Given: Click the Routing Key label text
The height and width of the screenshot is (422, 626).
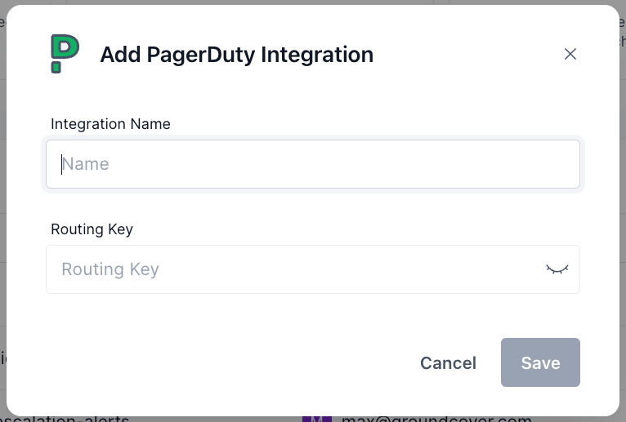Looking at the screenshot, I should [92, 229].
